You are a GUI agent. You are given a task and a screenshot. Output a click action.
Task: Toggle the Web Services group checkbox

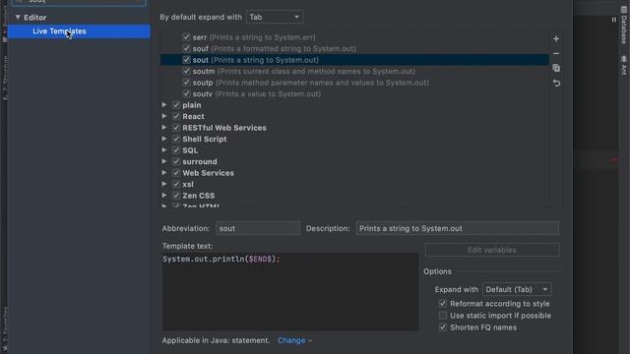coord(176,173)
